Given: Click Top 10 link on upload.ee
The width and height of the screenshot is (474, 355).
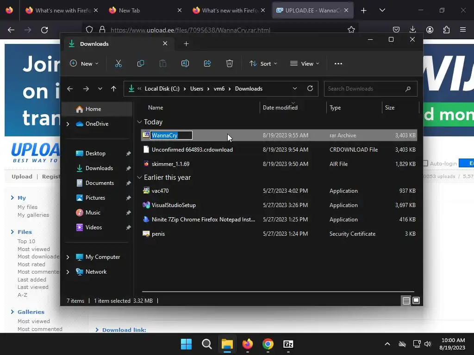Looking at the screenshot, I should (x=26, y=241).
